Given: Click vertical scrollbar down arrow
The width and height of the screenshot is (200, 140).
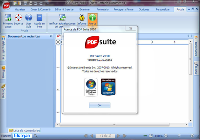Looking at the screenshot, I should [x=190, y=121].
